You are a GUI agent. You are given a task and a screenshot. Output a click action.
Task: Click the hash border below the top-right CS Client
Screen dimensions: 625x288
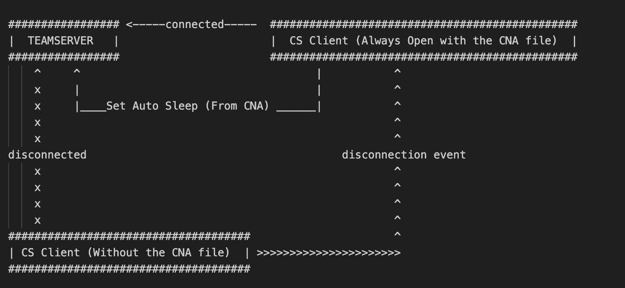click(423, 57)
